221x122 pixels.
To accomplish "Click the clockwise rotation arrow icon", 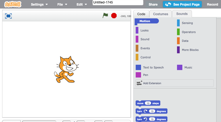I will (x=146, y=111).
